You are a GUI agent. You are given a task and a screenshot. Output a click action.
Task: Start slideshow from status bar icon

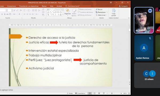click(x=104, y=93)
